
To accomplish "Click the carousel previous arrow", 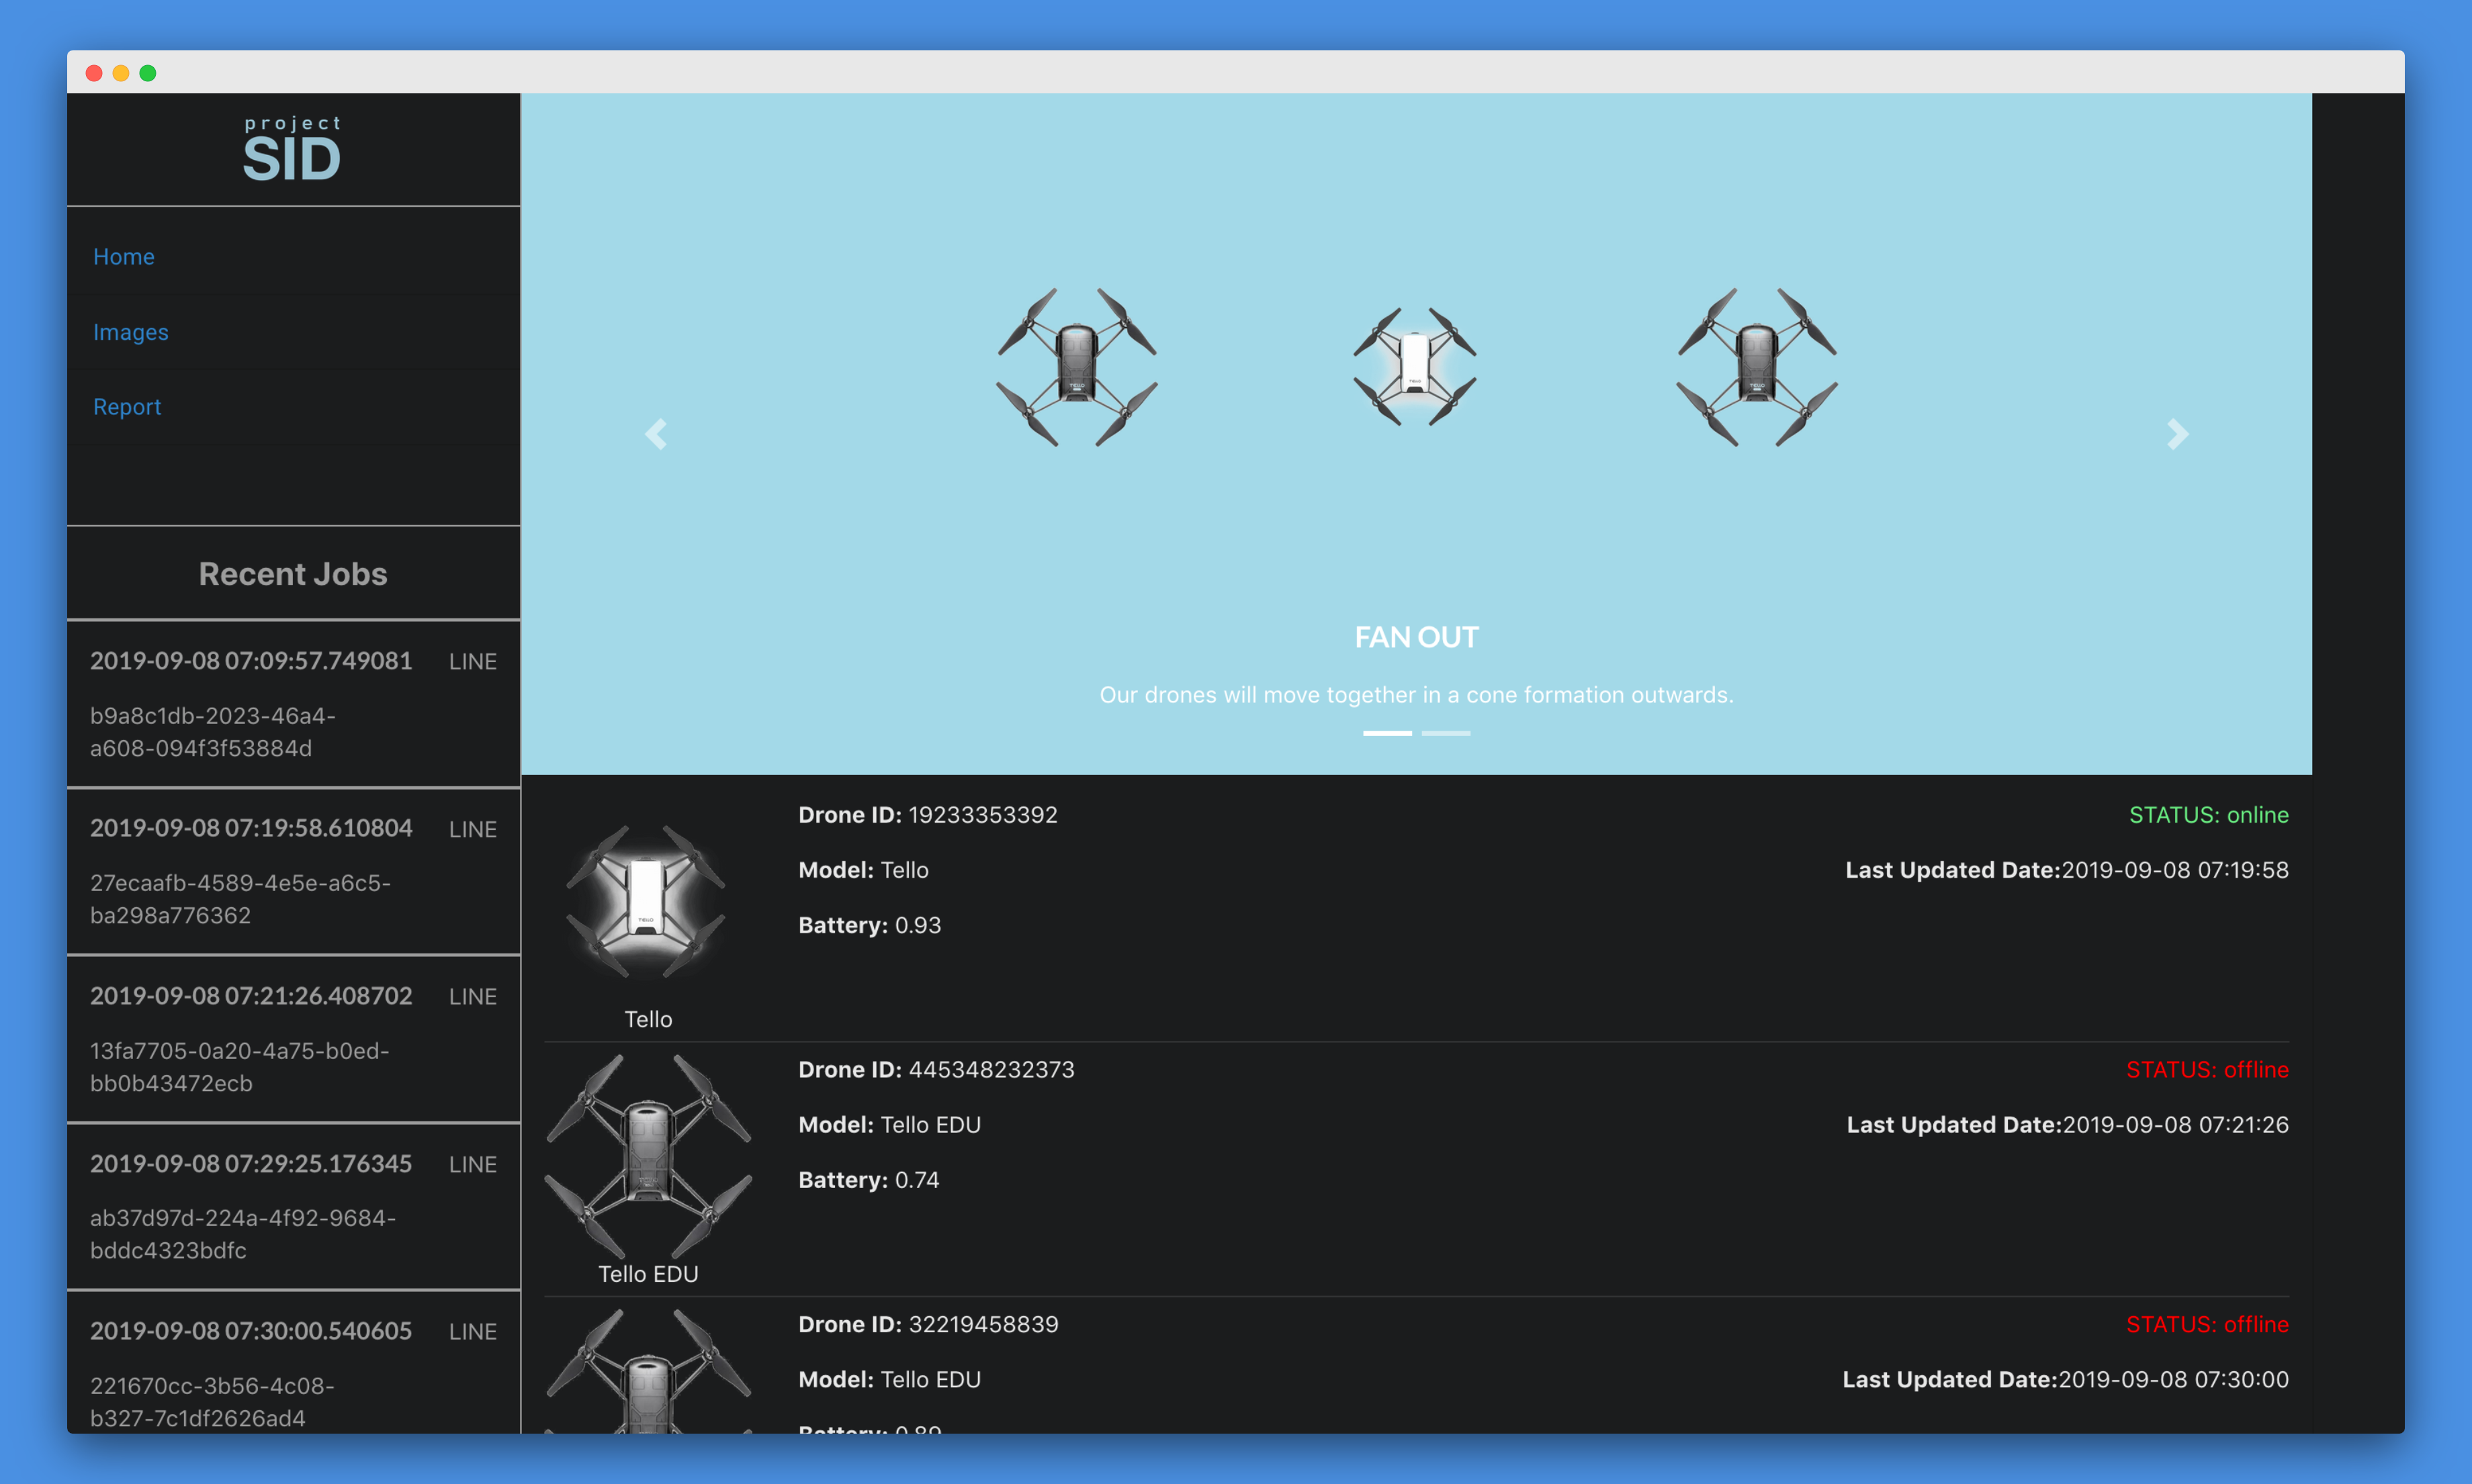I will point(656,434).
